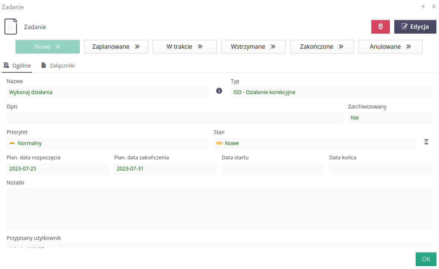This screenshot has height=269, width=439.
Task: Click the Zarchiwizowany field showing Nie
Action: [389, 118]
